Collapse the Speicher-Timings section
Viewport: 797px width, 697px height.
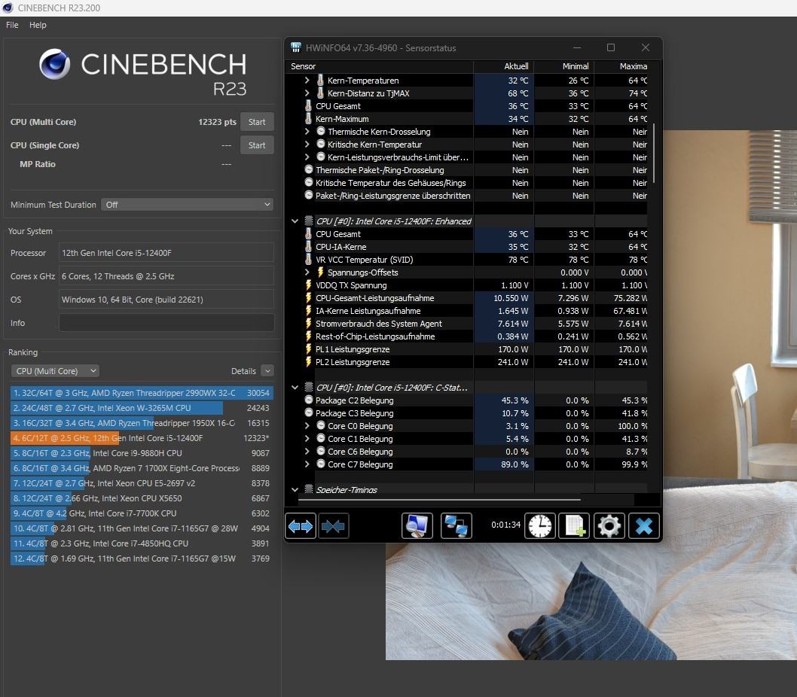coord(295,489)
